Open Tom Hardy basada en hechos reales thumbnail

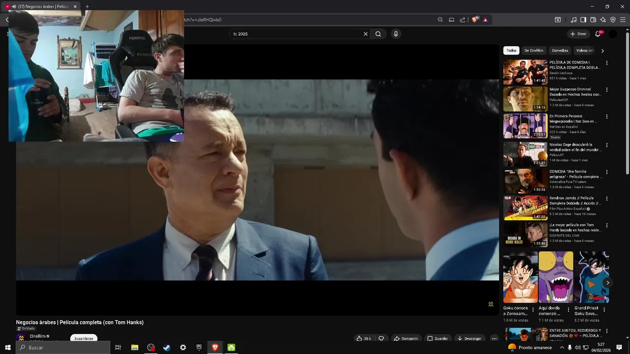[x=525, y=234]
